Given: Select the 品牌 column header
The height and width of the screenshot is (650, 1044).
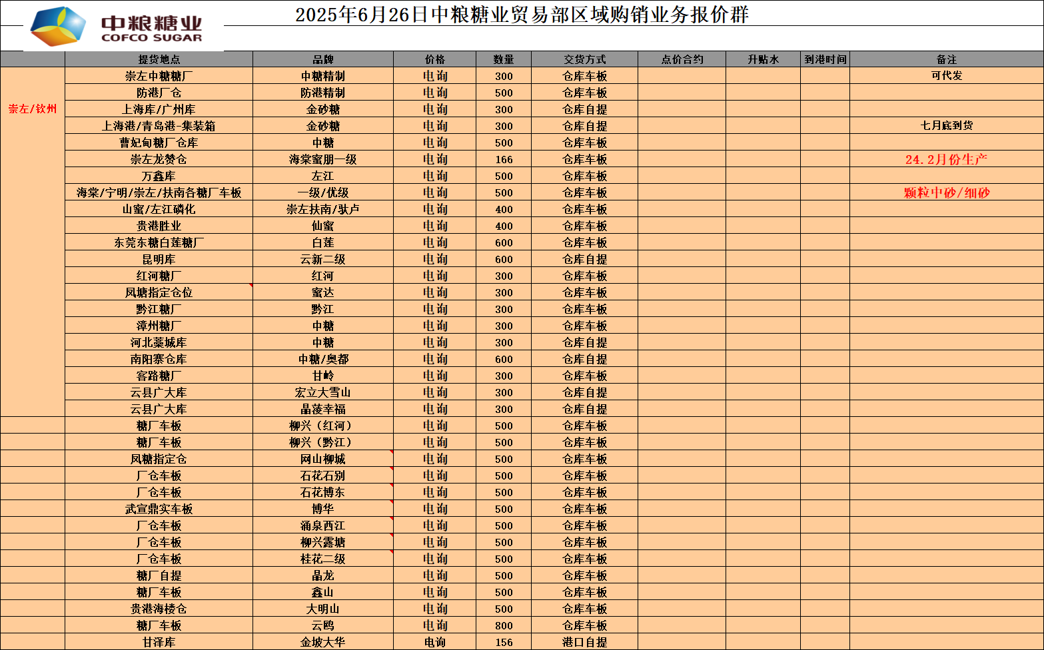Looking at the screenshot, I should coord(322,59).
